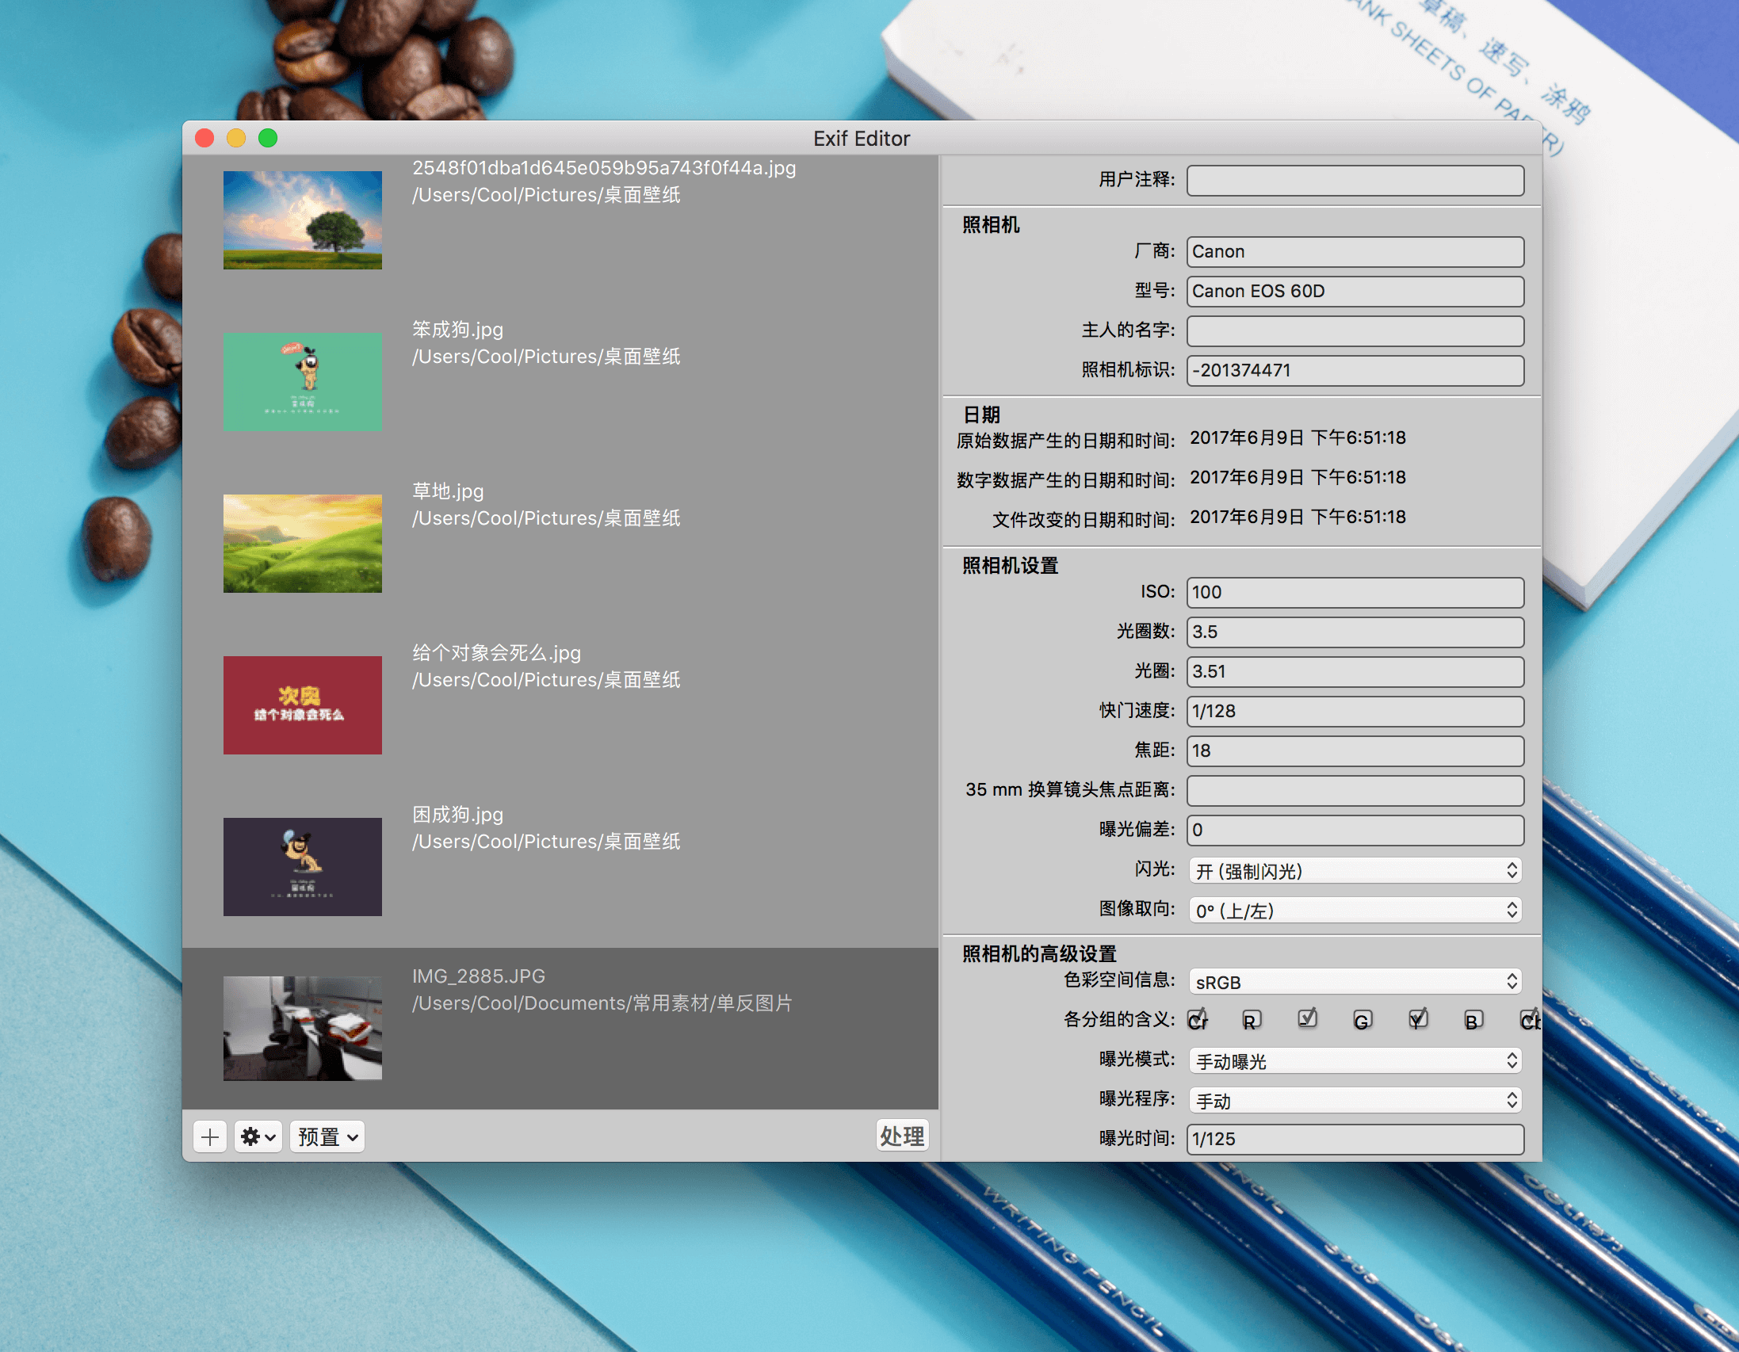Click the 快门速度 field with 1/128

point(1355,712)
